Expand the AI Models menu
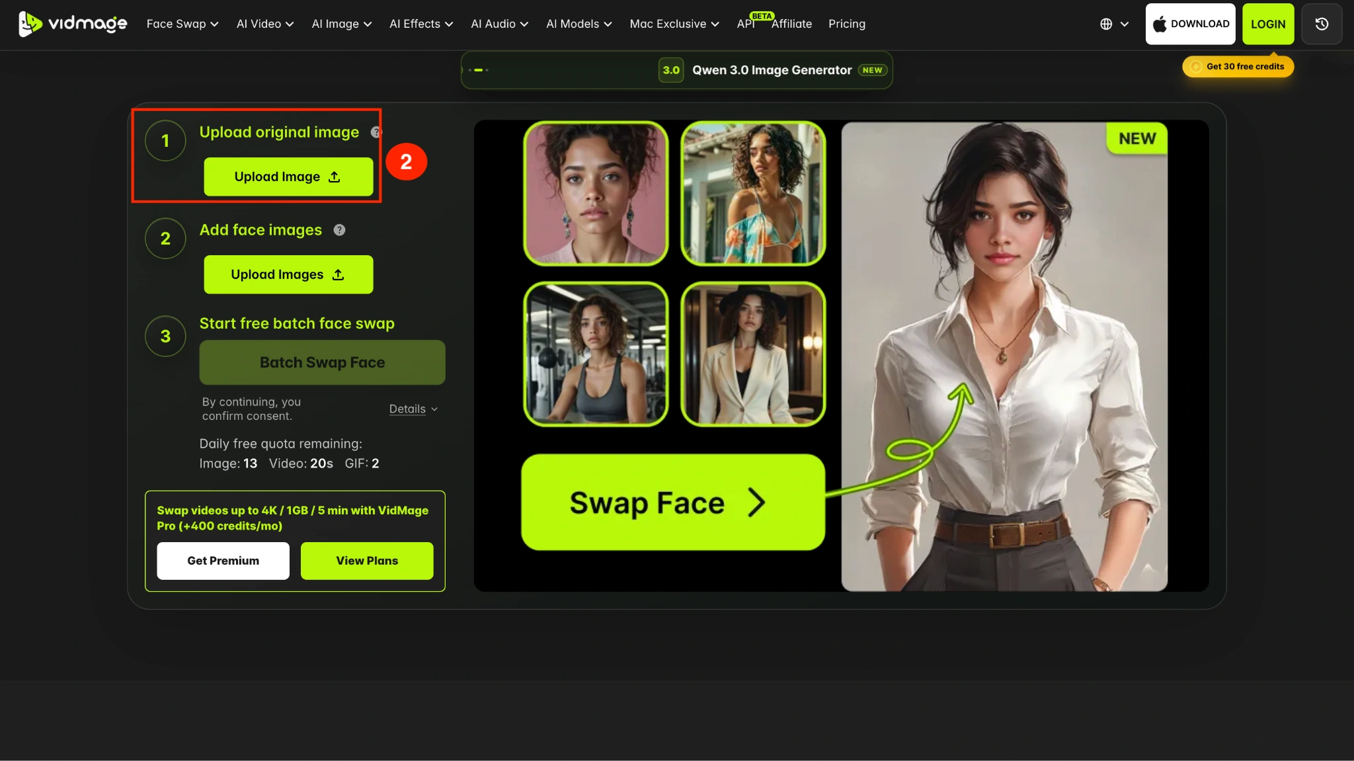The width and height of the screenshot is (1354, 761). click(x=579, y=24)
